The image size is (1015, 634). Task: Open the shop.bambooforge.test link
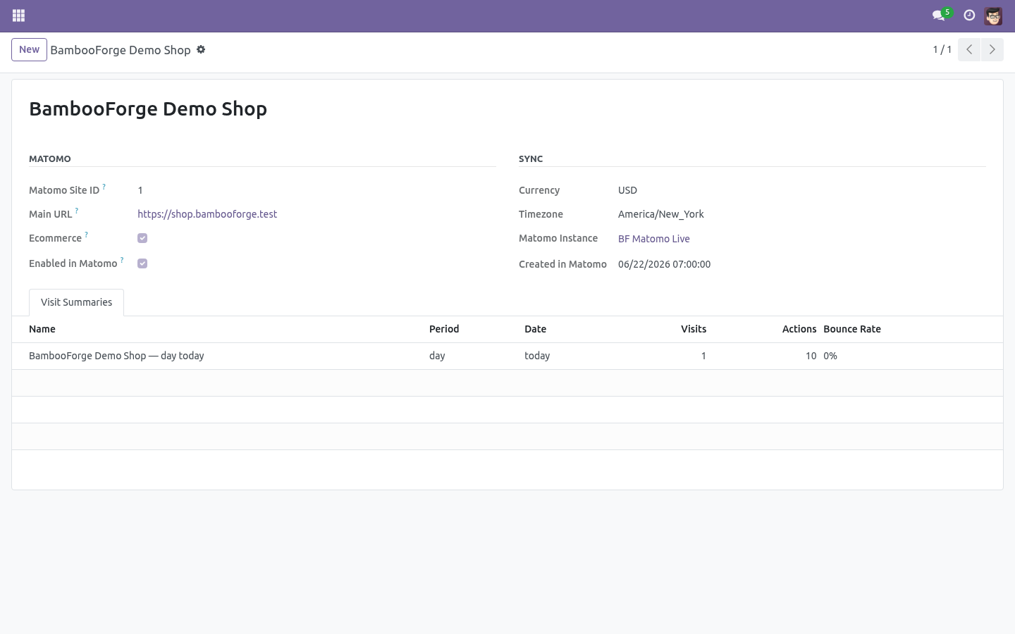(x=207, y=214)
